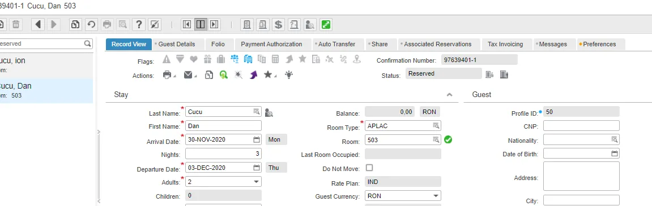Click the purple arrow action icon
652x206 pixels.
254,75
